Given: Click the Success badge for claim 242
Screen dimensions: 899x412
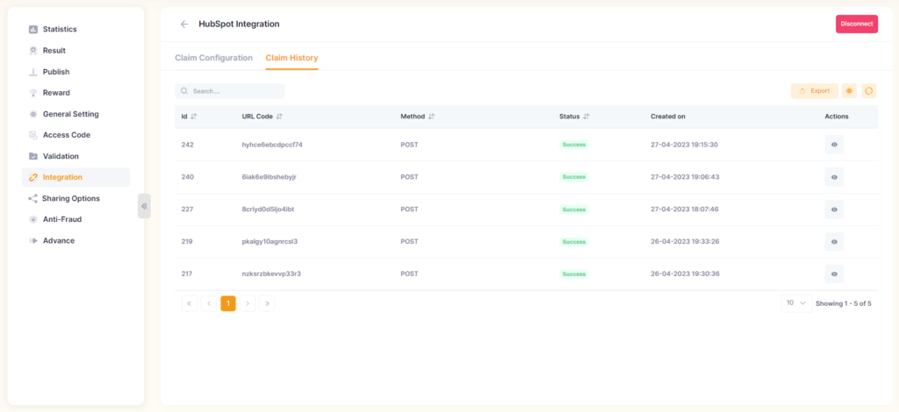Looking at the screenshot, I should [574, 145].
